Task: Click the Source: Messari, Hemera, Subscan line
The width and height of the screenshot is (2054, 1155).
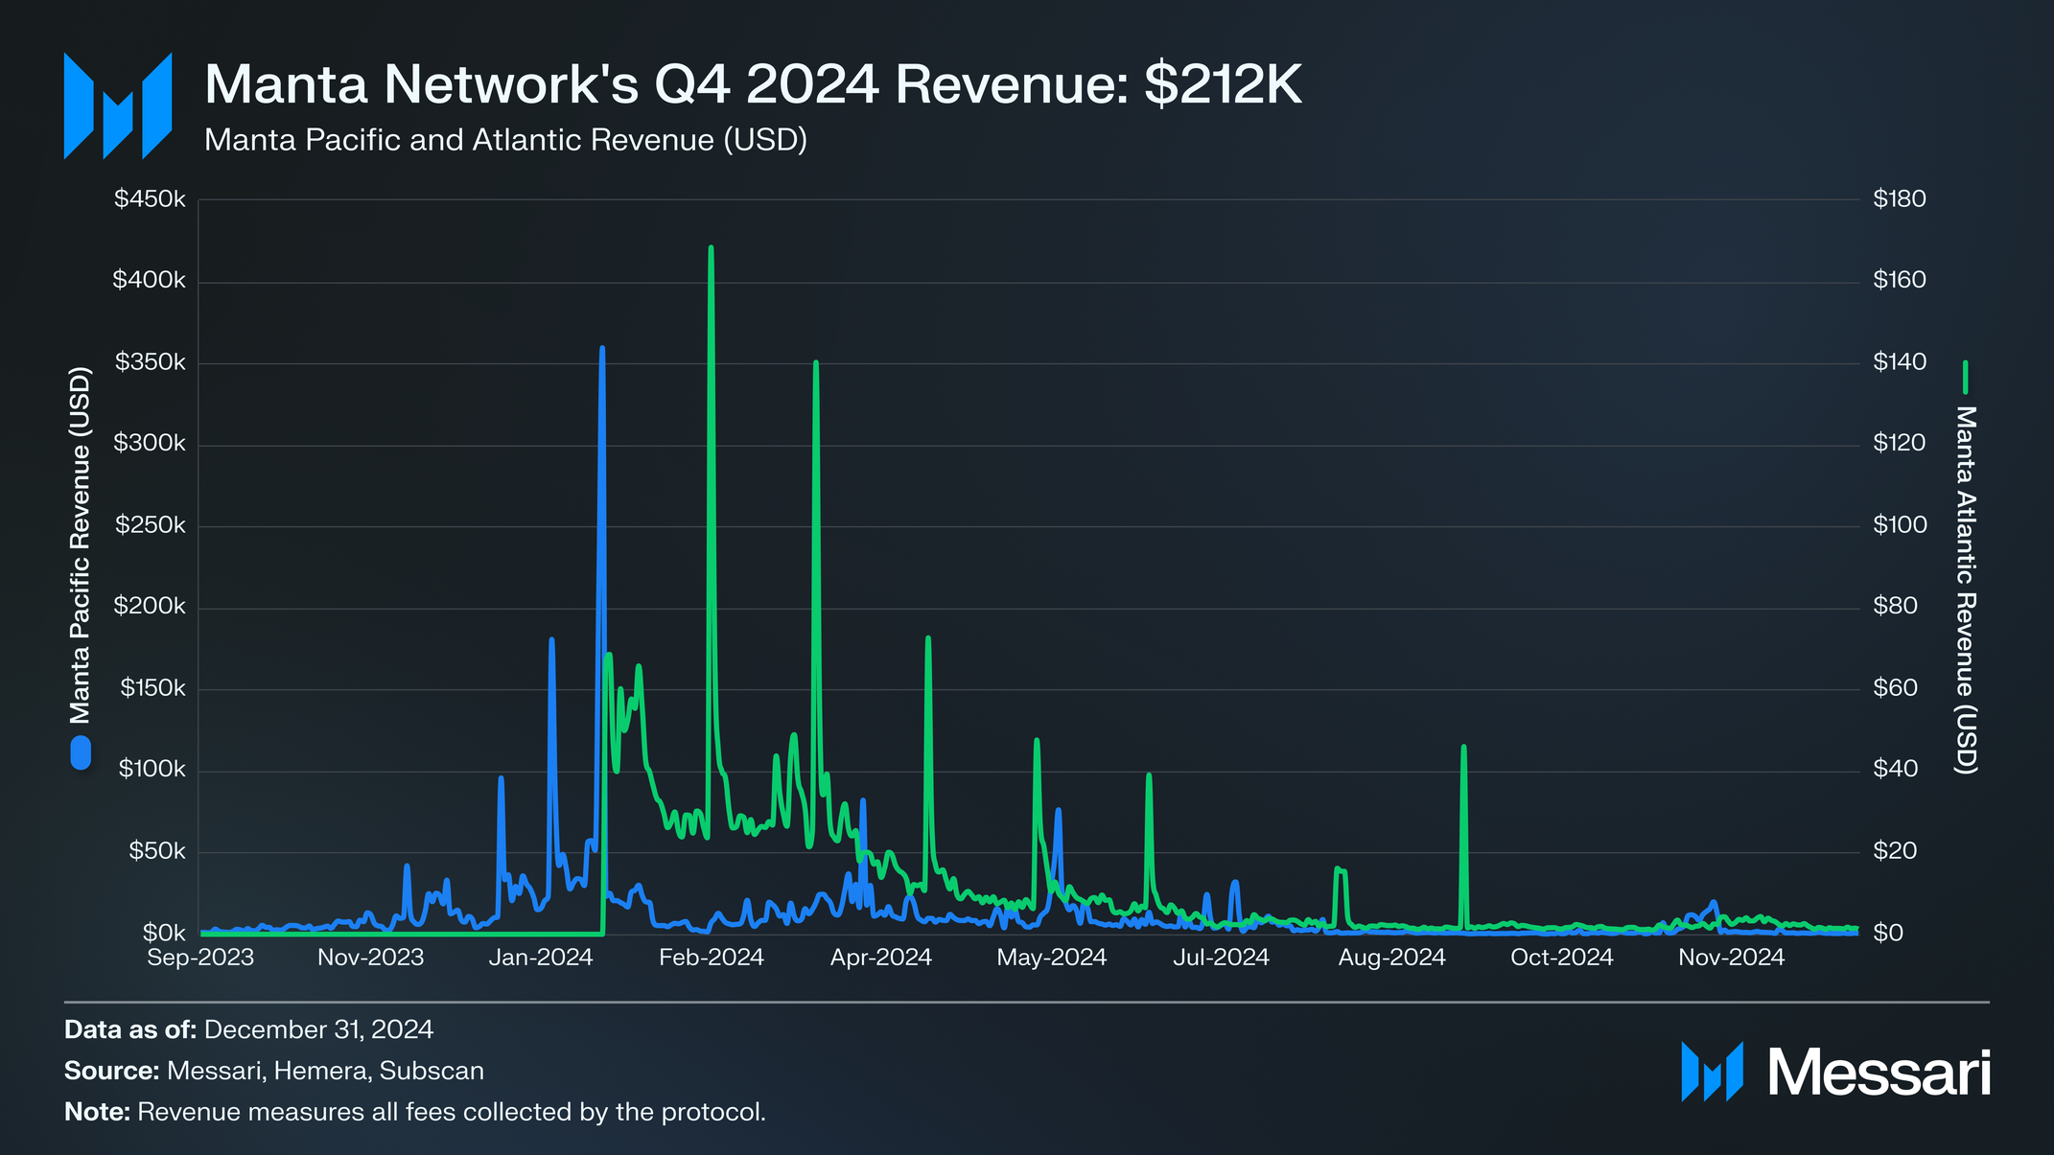Action: (273, 1071)
